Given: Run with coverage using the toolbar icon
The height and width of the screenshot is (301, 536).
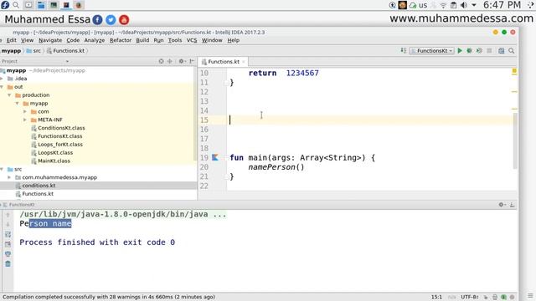Looking at the screenshot, I should pyautogui.click(x=479, y=50).
